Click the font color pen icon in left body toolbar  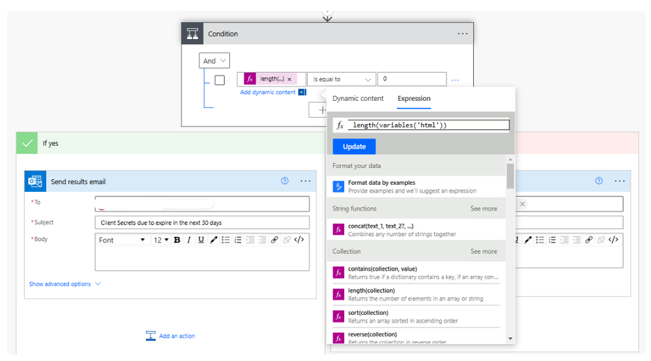213,240
